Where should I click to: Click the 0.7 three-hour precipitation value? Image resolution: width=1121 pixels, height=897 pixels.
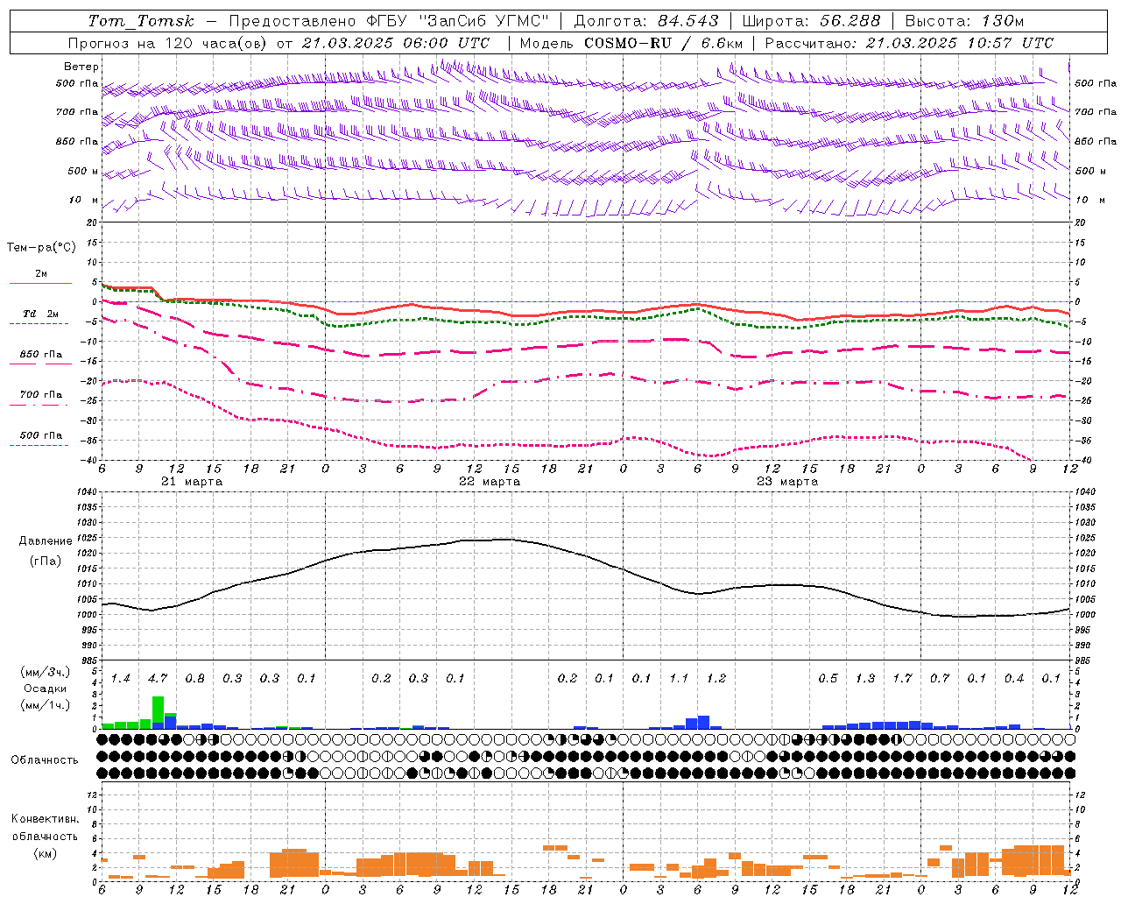point(940,678)
